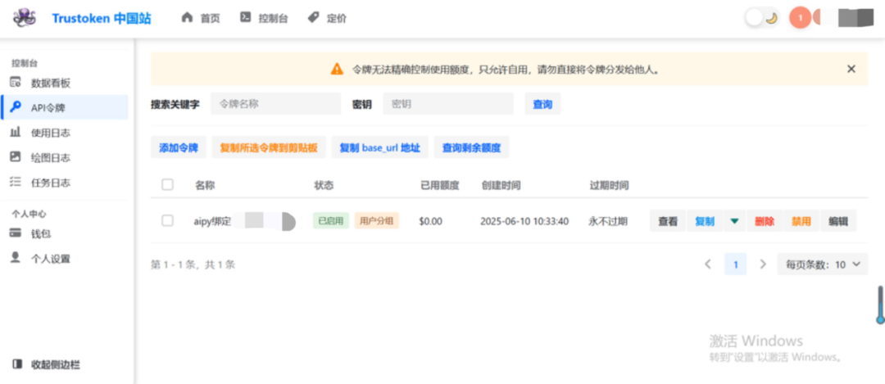Open the 控制台 nav item
The height and width of the screenshot is (384, 885).
pyautogui.click(x=264, y=18)
